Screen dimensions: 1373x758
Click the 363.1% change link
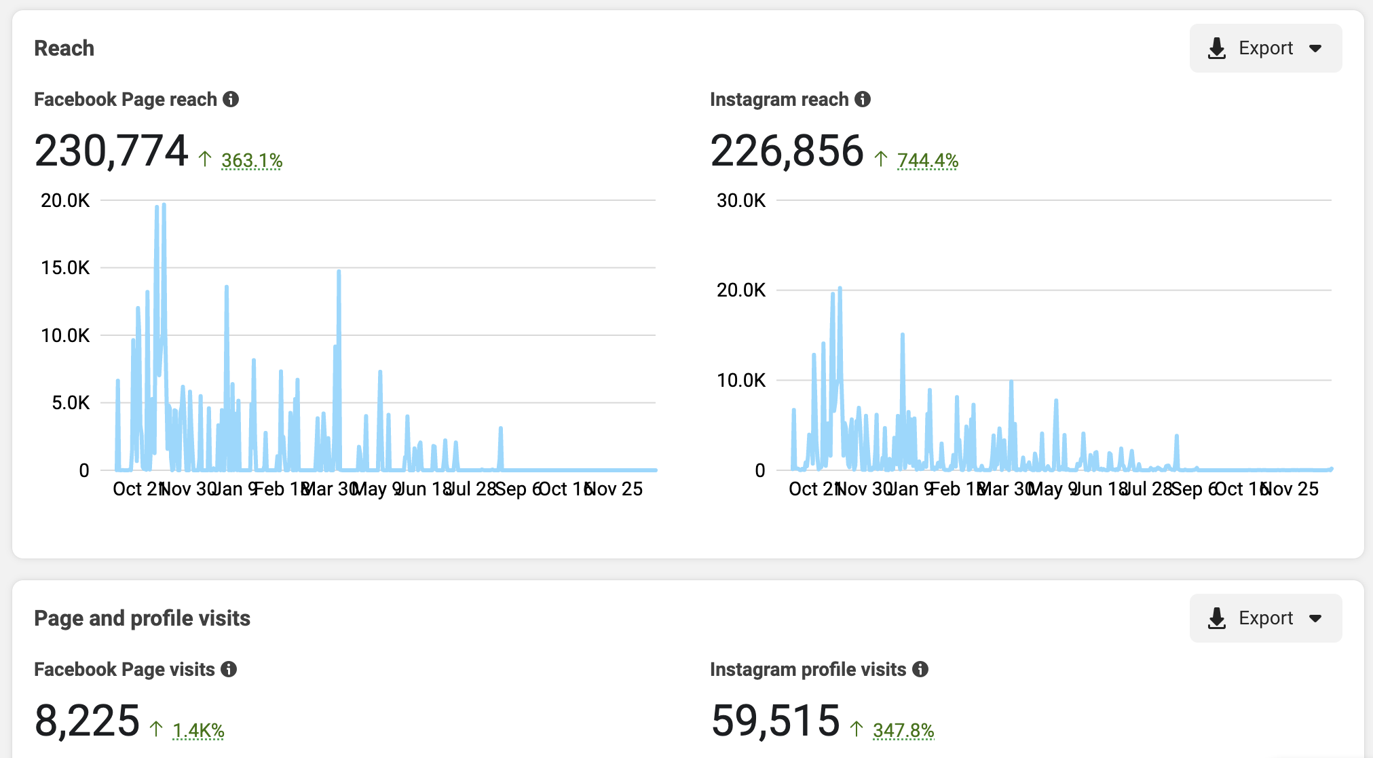pyautogui.click(x=252, y=161)
